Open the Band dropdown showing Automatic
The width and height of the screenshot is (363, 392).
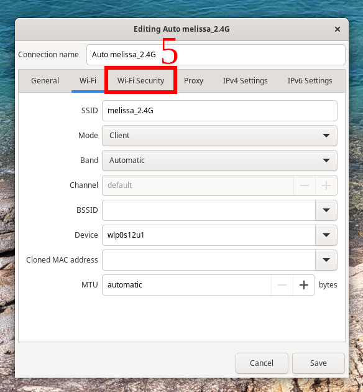tap(219, 161)
